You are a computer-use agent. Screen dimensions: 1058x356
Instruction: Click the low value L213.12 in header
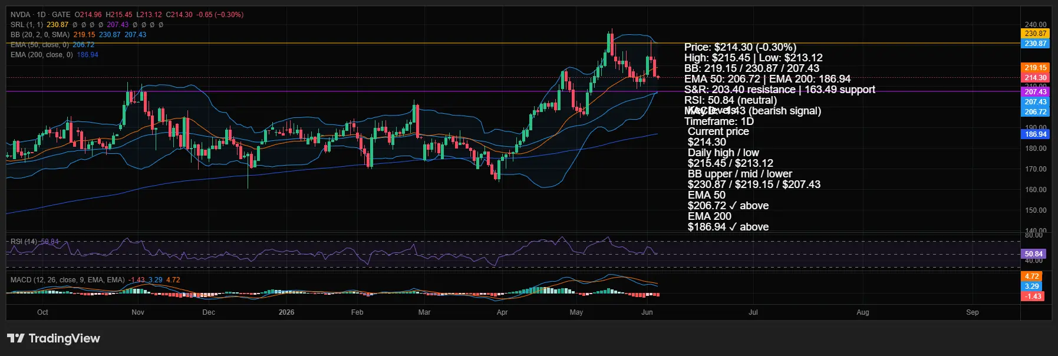[149, 15]
